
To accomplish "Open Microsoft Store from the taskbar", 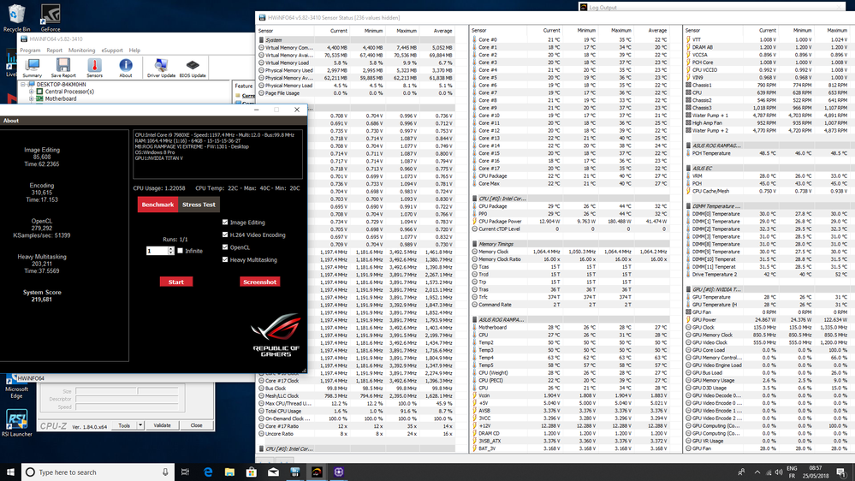I will click(x=252, y=472).
